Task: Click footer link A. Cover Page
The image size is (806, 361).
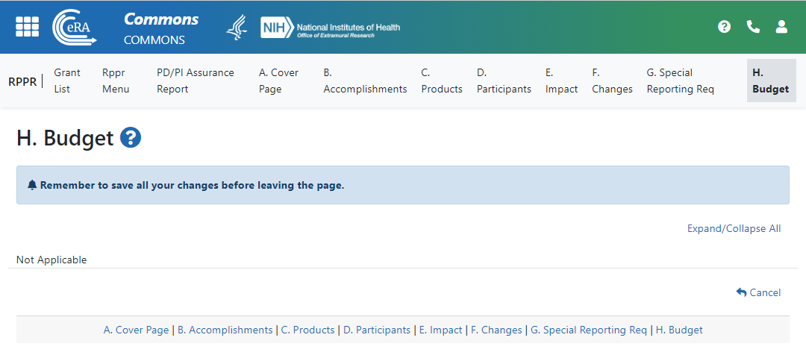Action: click(x=136, y=330)
